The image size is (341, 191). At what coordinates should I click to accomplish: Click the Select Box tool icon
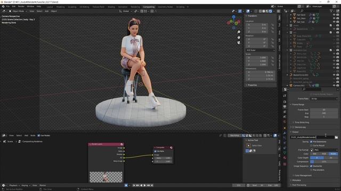[x=249, y=146]
